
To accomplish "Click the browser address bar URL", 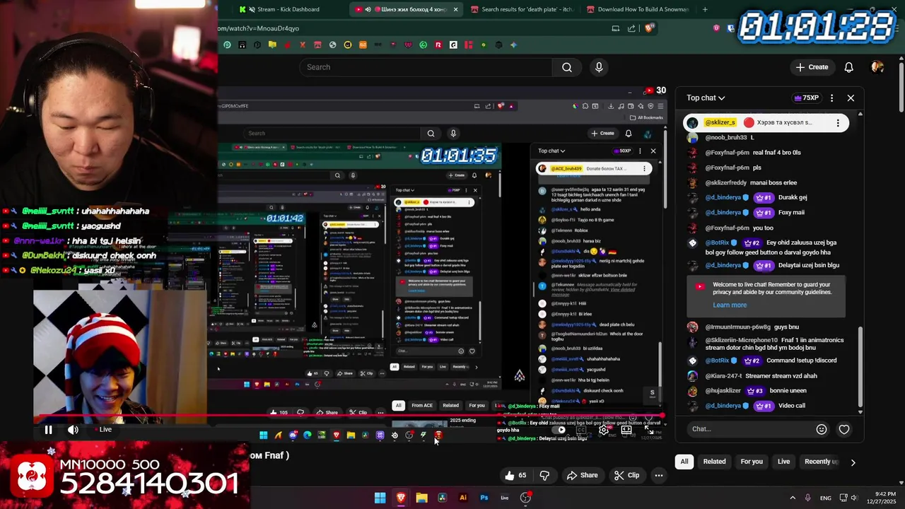I will click(259, 28).
